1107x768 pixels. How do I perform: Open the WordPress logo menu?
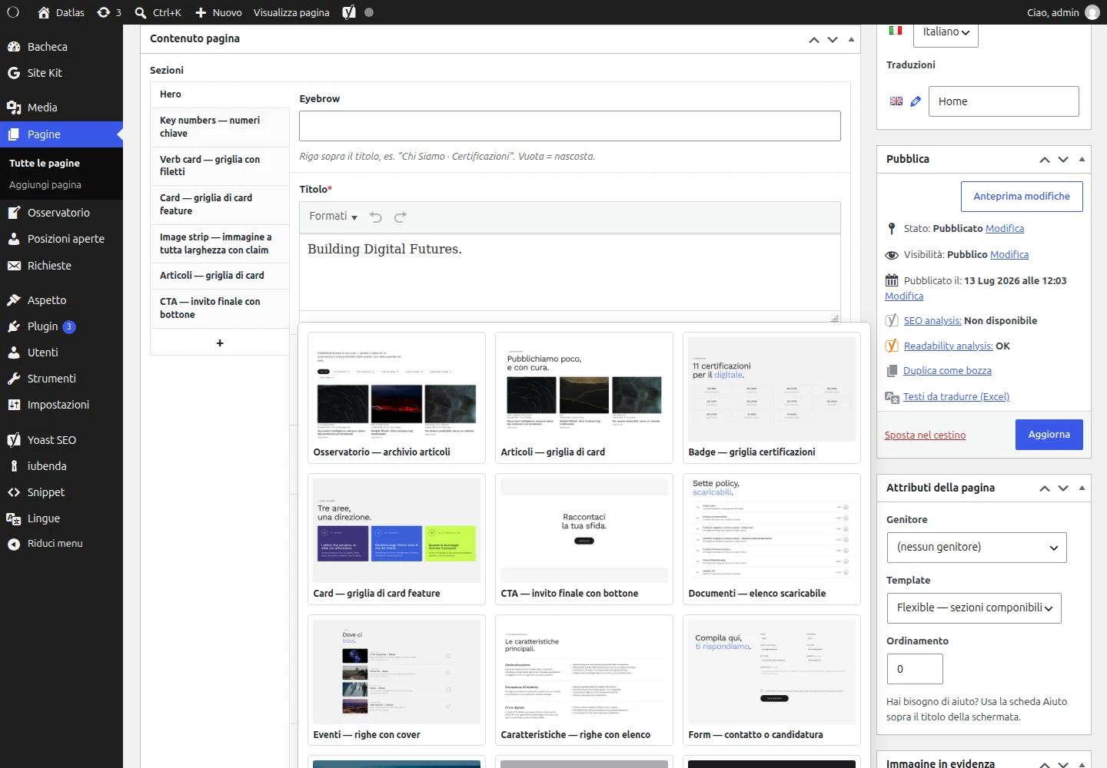(13, 12)
